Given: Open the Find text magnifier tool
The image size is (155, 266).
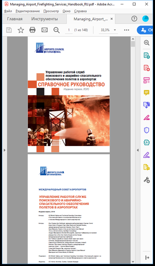Looking at the screenshot, I should click(x=56, y=30).
